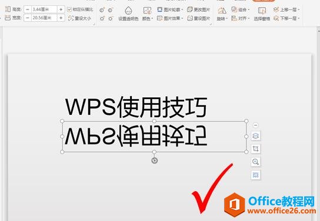Select the upright 'WPS使用技巧' text image
The width and height of the screenshot is (320, 221).
click(136, 107)
